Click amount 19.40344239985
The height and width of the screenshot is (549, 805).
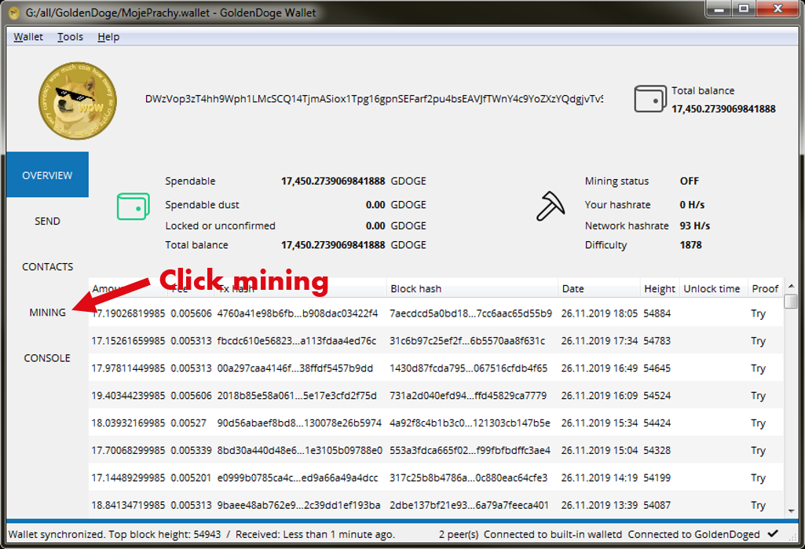128,395
